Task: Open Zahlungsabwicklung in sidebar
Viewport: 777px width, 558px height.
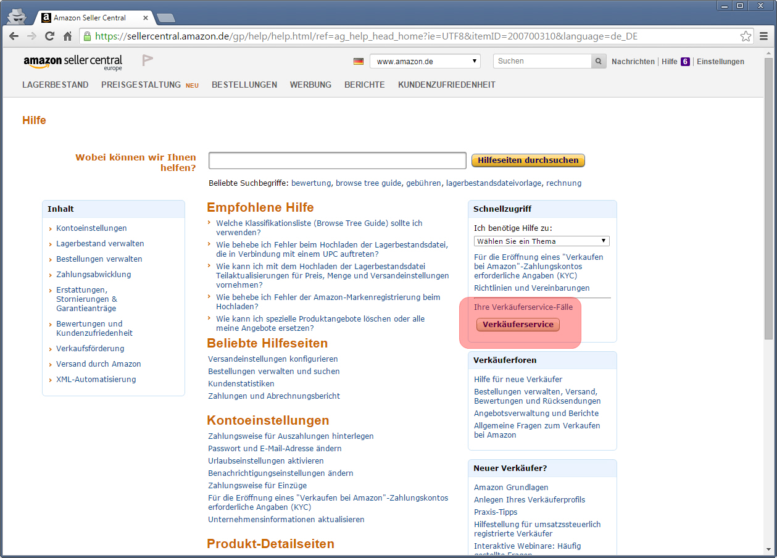Action: (94, 274)
